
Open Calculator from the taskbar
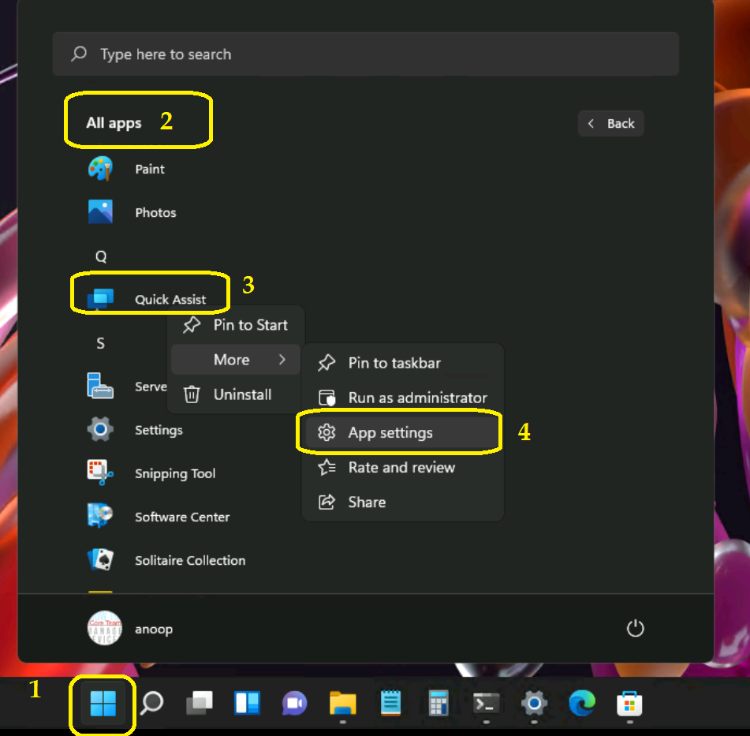click(x=438, y=703)
